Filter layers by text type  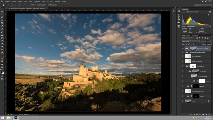click(202, 38)
